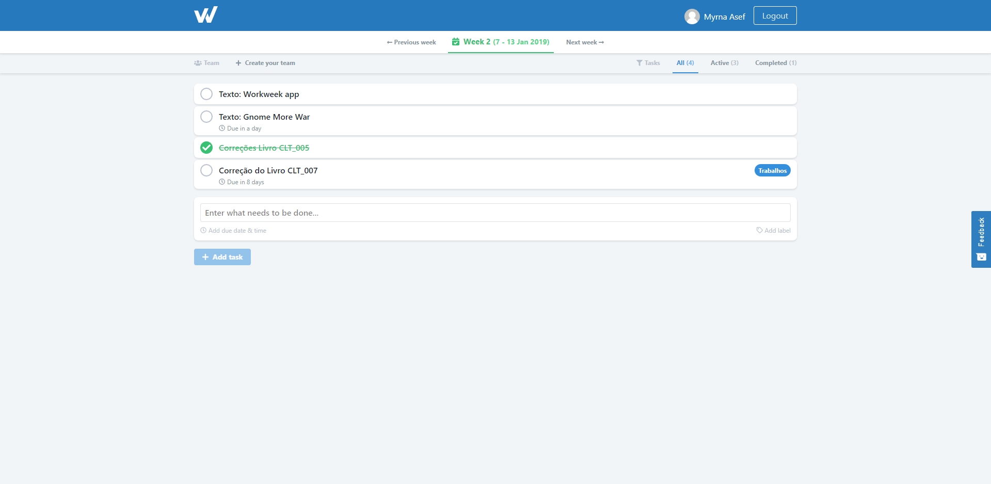This screenshot has height=484, width=991.
Task: Click the tag icon beside Add label
Action: coord(759,231)
